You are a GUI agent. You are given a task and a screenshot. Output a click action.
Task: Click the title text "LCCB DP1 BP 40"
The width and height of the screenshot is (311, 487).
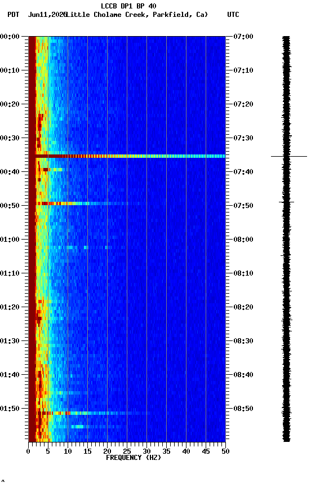tap(128, 6)
